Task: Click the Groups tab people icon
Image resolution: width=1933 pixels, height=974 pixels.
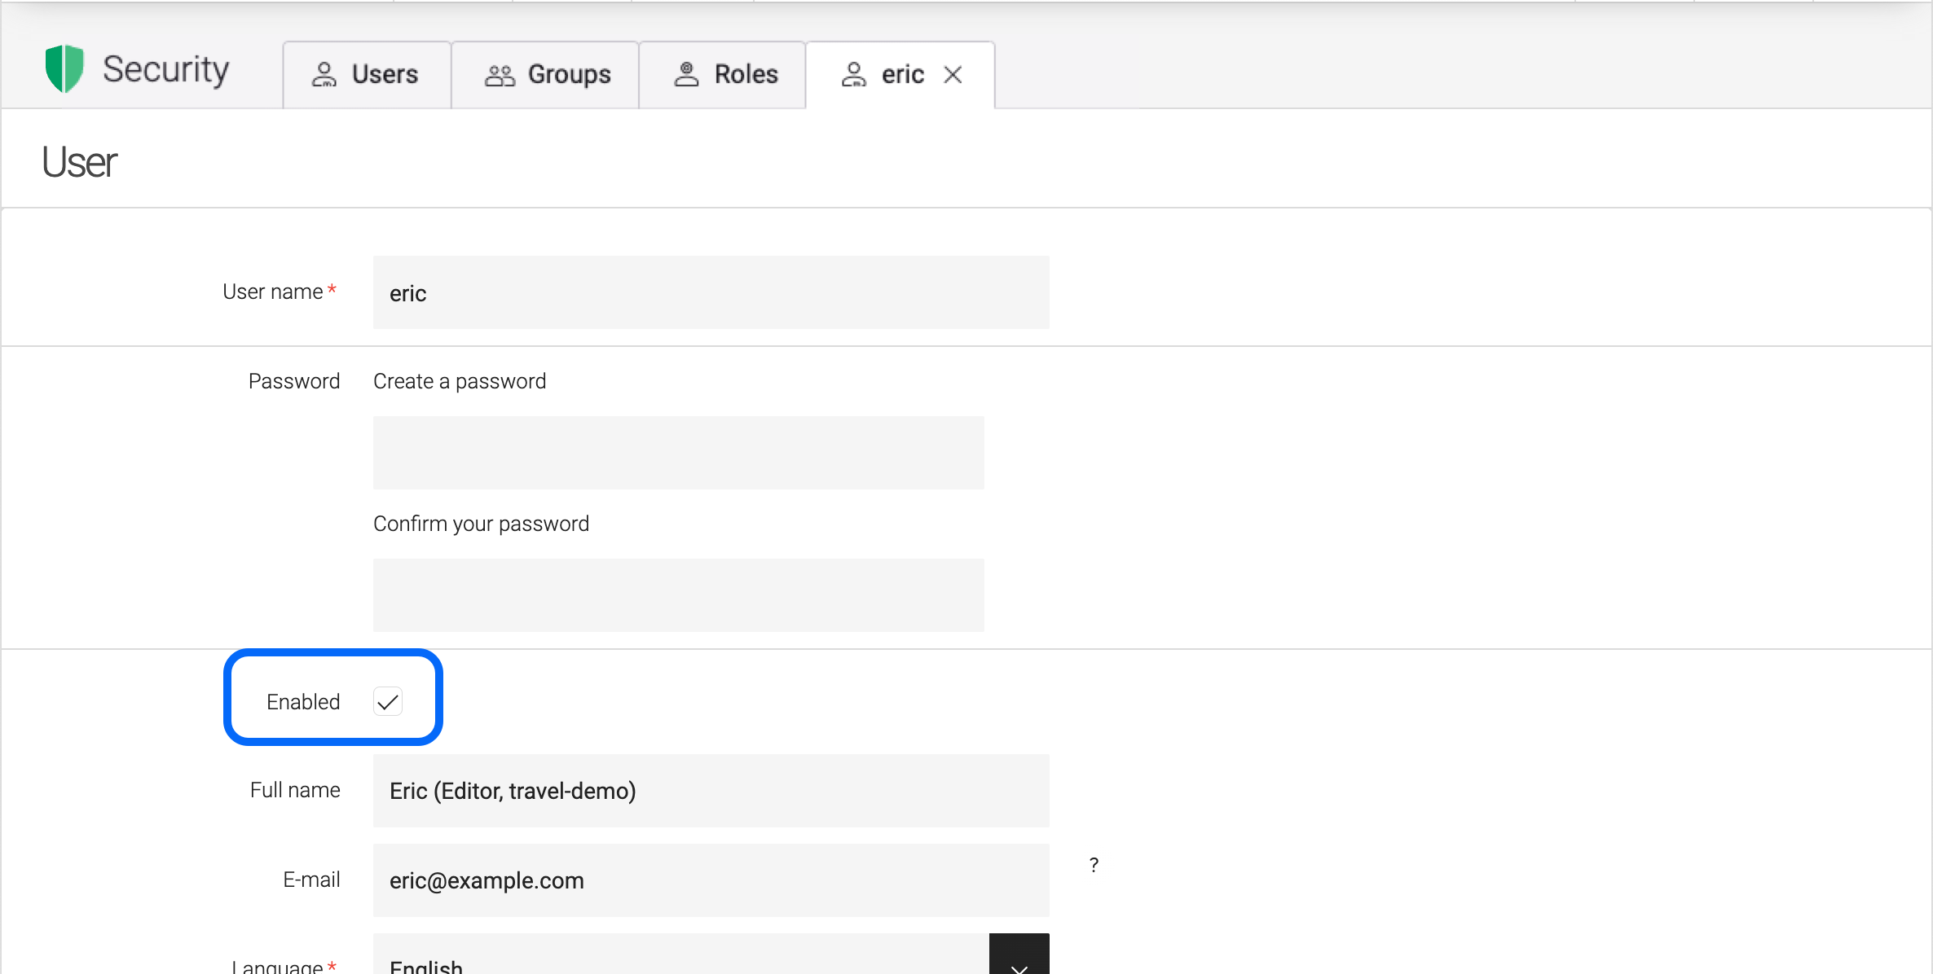Action: (x=500, y=75)
